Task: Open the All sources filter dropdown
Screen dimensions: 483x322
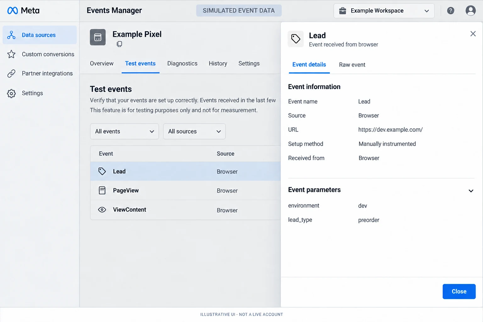Action: pos(194,131)
